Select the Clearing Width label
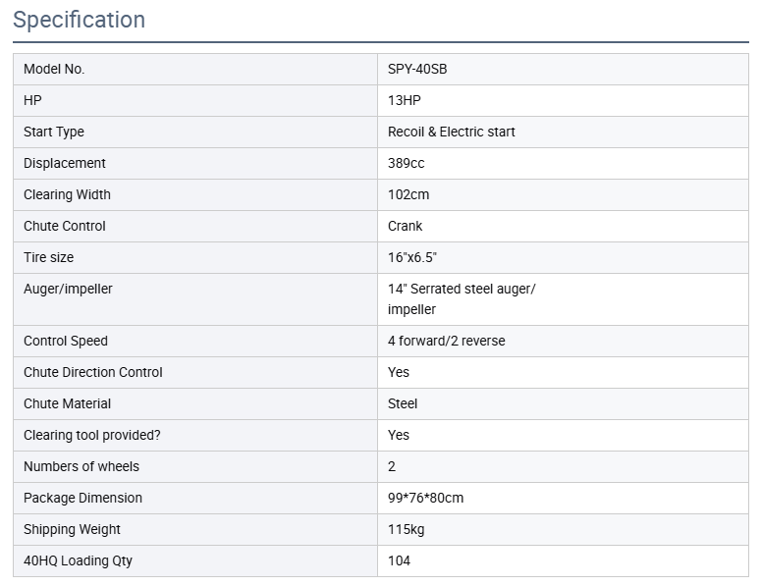 pyautogui.click(x=67, y=194)
